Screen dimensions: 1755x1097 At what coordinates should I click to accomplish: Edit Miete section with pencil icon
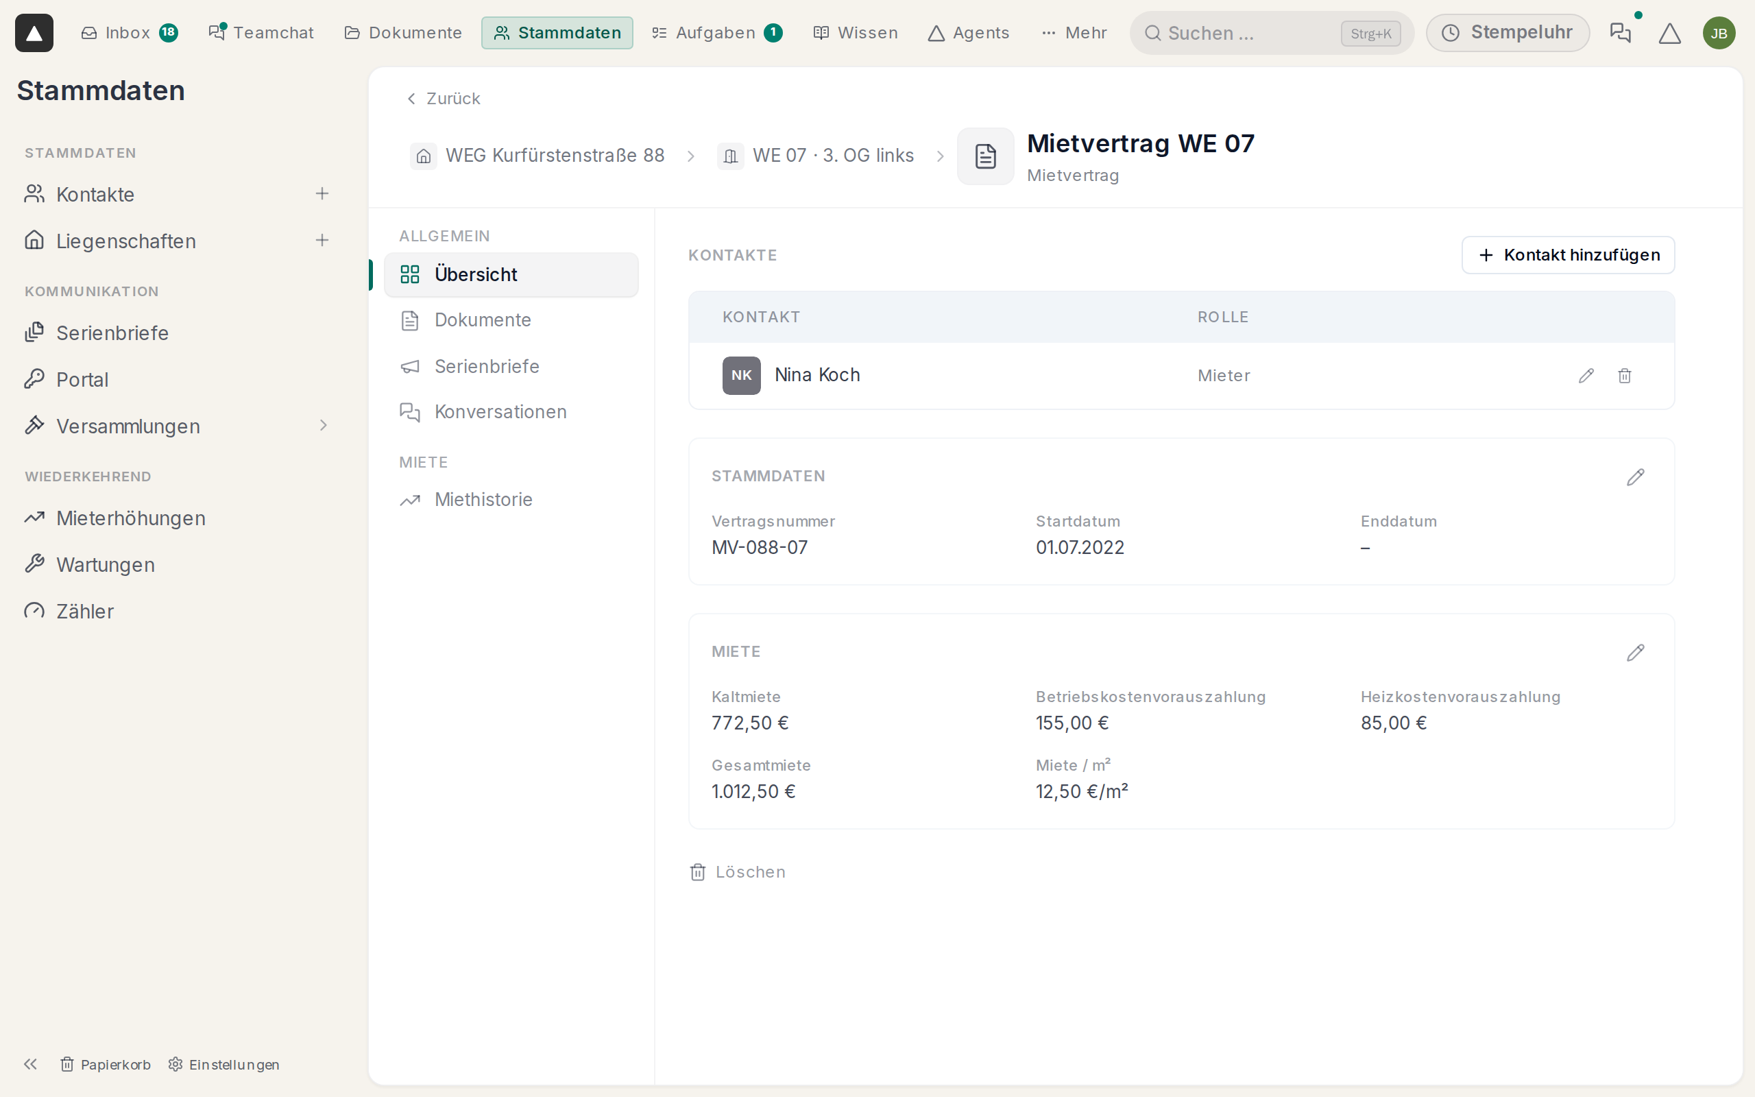tap(1635, 652)
